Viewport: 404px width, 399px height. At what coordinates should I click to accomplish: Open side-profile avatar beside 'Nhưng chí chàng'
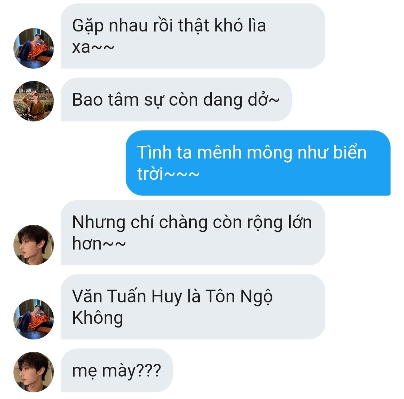click(x=34, y=245)
